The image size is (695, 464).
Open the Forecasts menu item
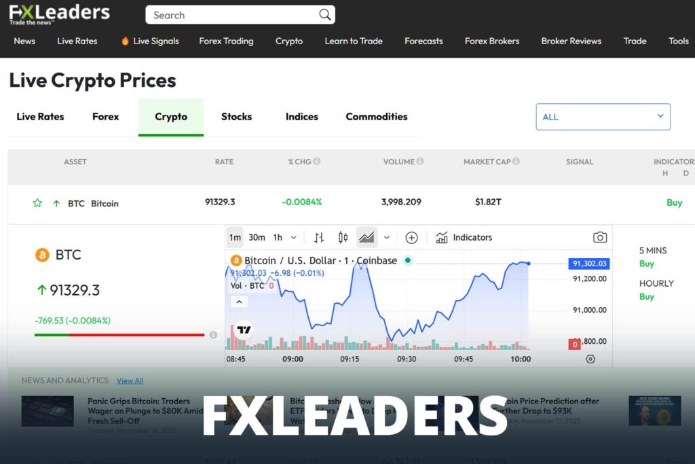[x=424, y=41]
